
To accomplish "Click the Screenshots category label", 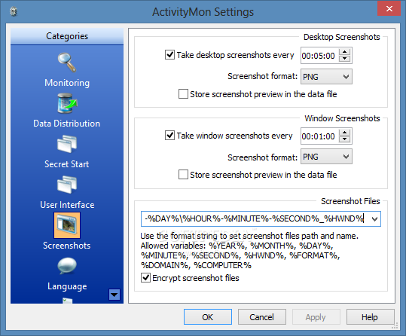I will [67, 246].
